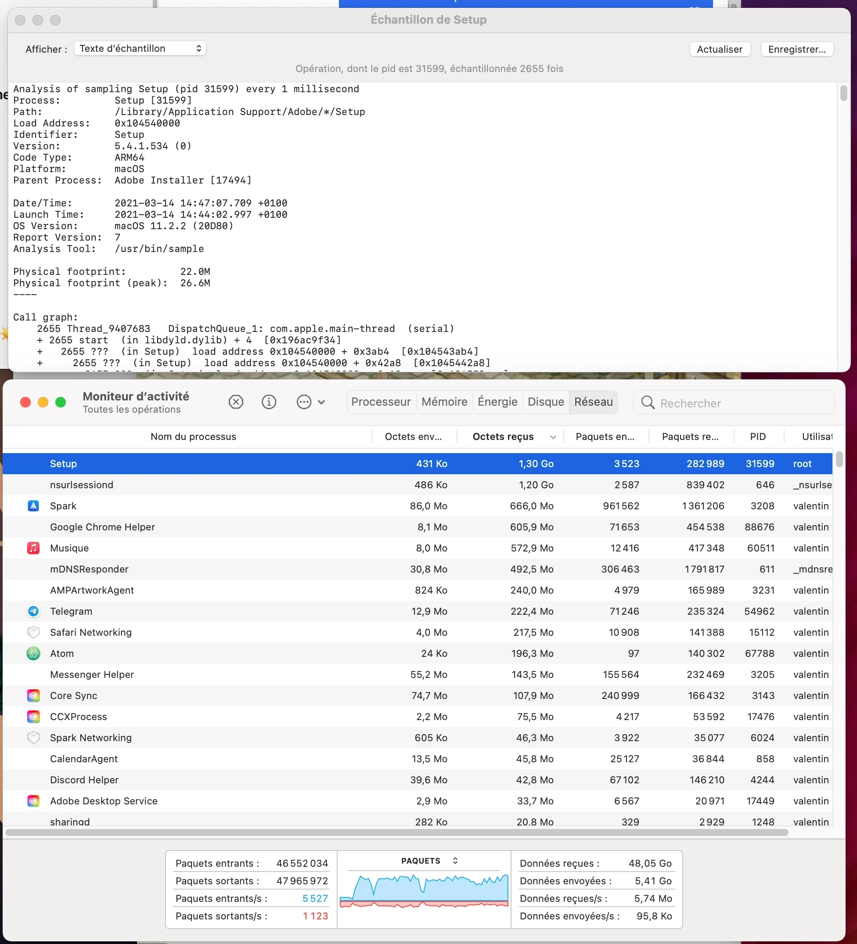857x944 pixels.
Task: Switch to the Disque tab
Action: (x=546, y=402)
